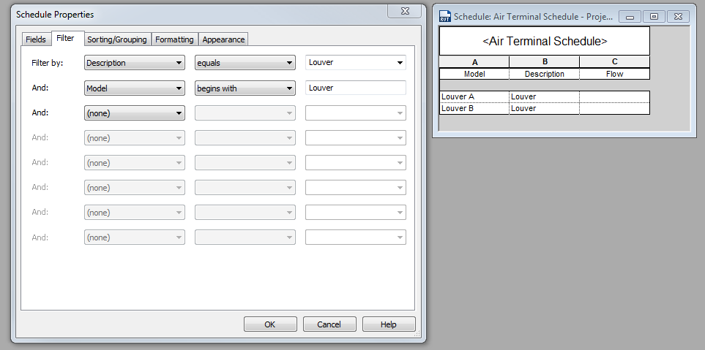Open the 'equals' condition dropdown
Viewport: 705px width, 350px height.
tap(245, 63)
